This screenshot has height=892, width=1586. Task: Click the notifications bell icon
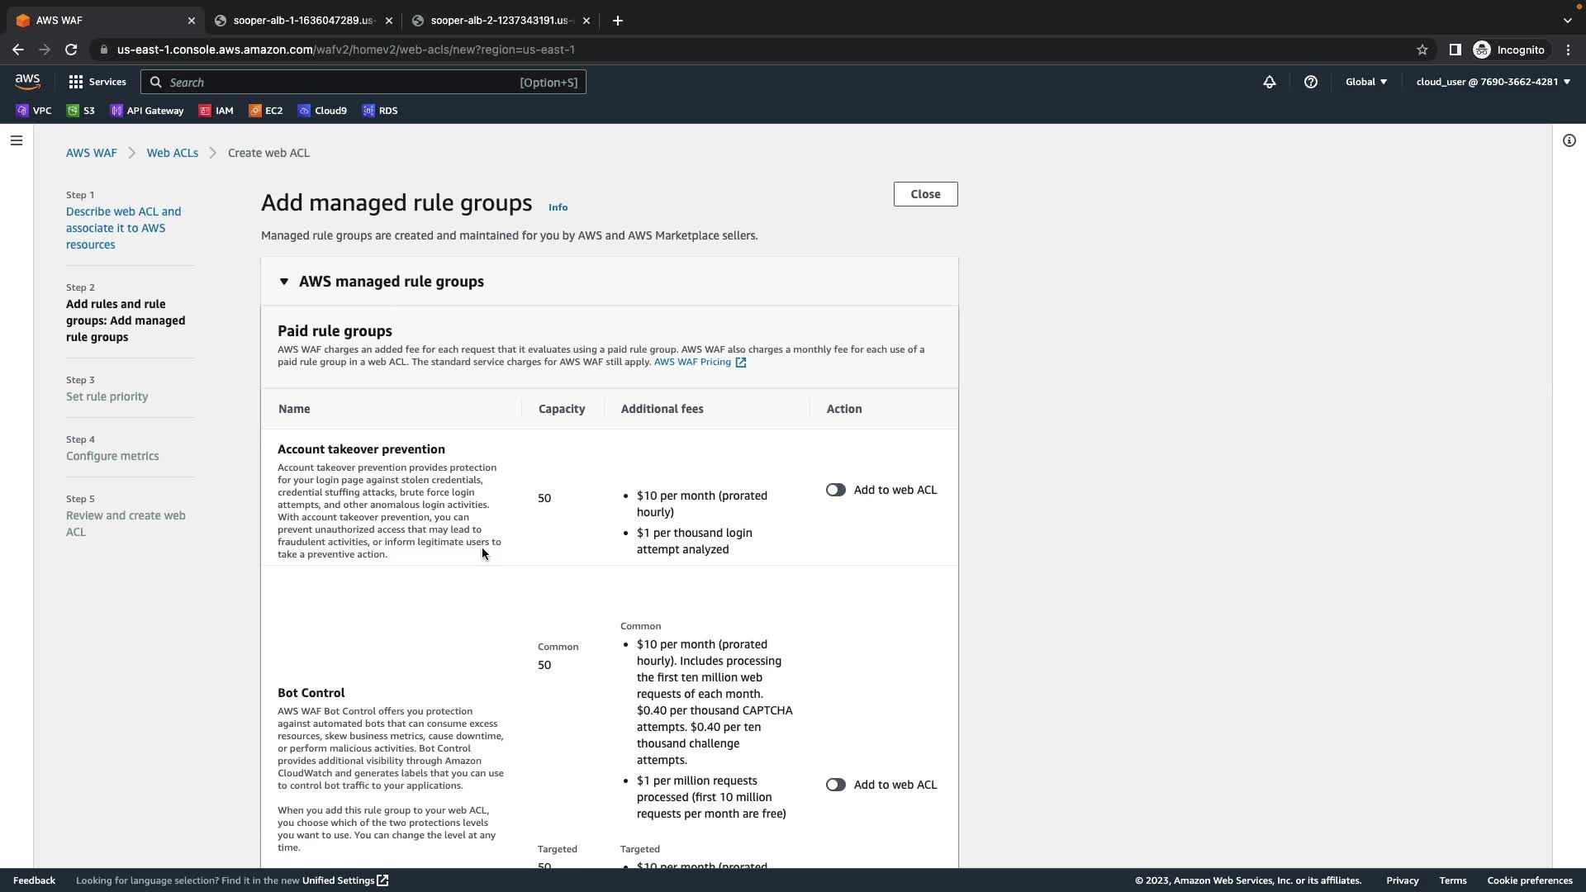coord(1270,82)
